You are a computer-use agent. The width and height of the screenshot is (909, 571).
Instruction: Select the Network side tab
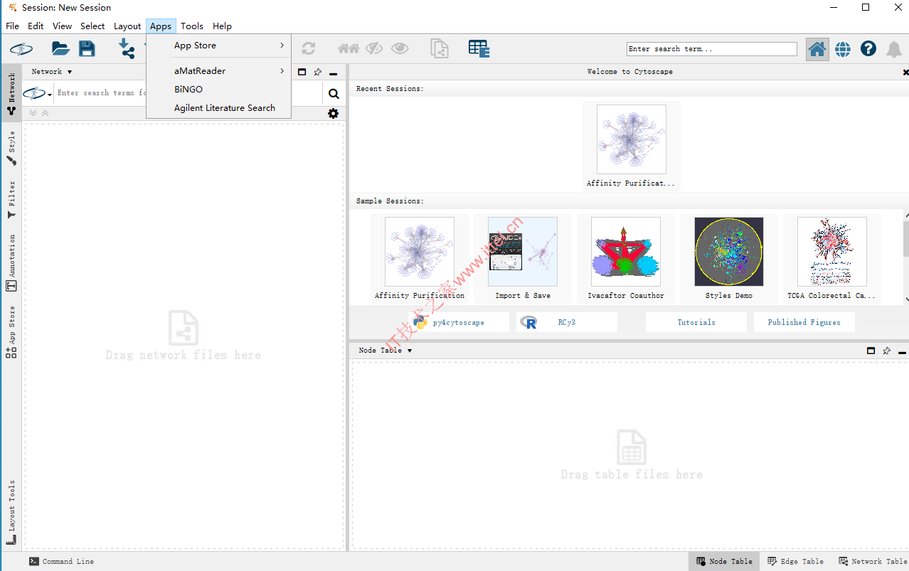point(11,93)
